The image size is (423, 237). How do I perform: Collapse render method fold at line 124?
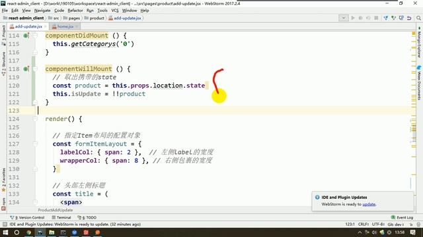click(35, 118)
